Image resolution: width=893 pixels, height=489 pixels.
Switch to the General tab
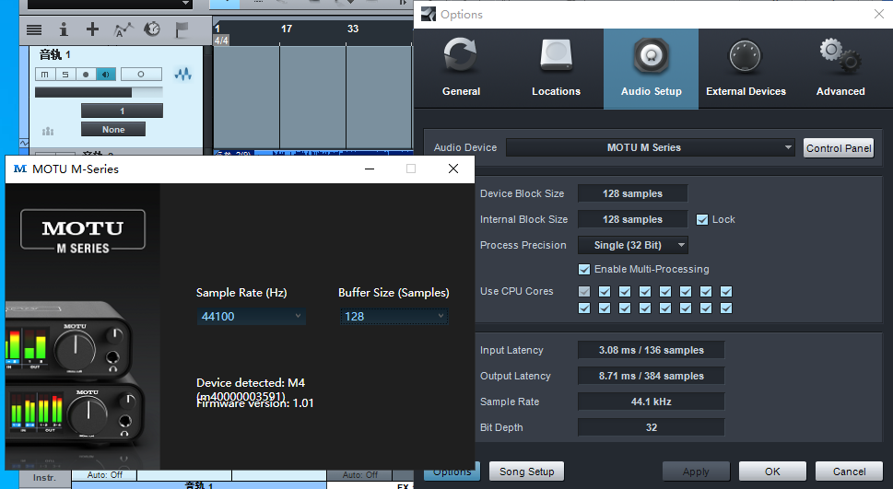tap(462, 68)
